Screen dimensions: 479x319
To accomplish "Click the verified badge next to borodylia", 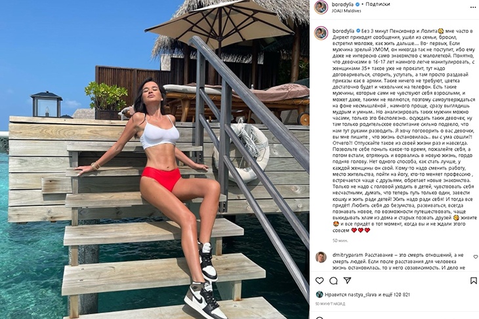I will tap(357, 5).
